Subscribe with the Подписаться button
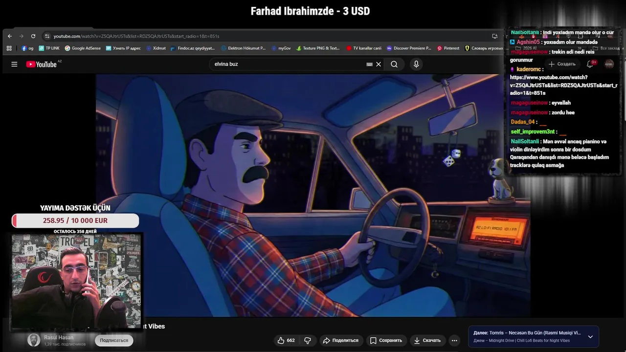This screenshot has width=626, height=352. point(114,340)
